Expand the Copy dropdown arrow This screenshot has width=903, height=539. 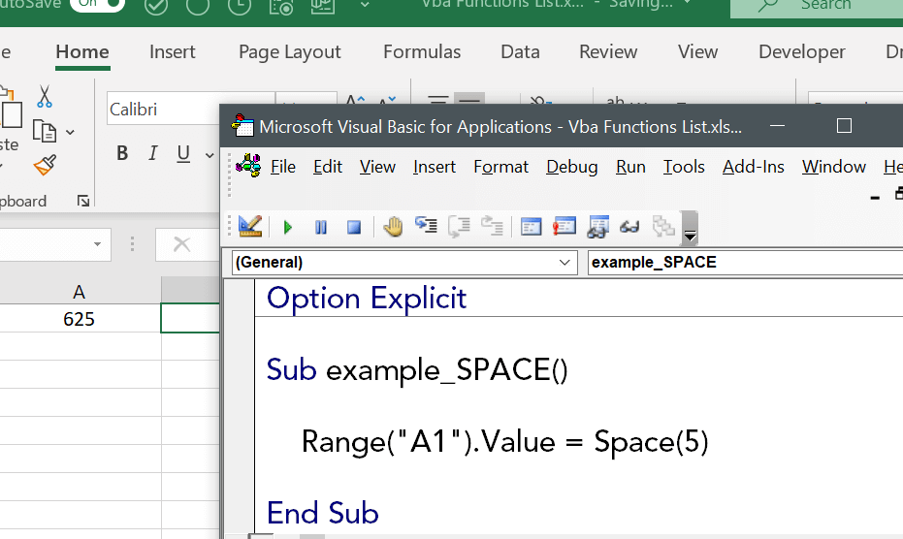tap(70, 133)
